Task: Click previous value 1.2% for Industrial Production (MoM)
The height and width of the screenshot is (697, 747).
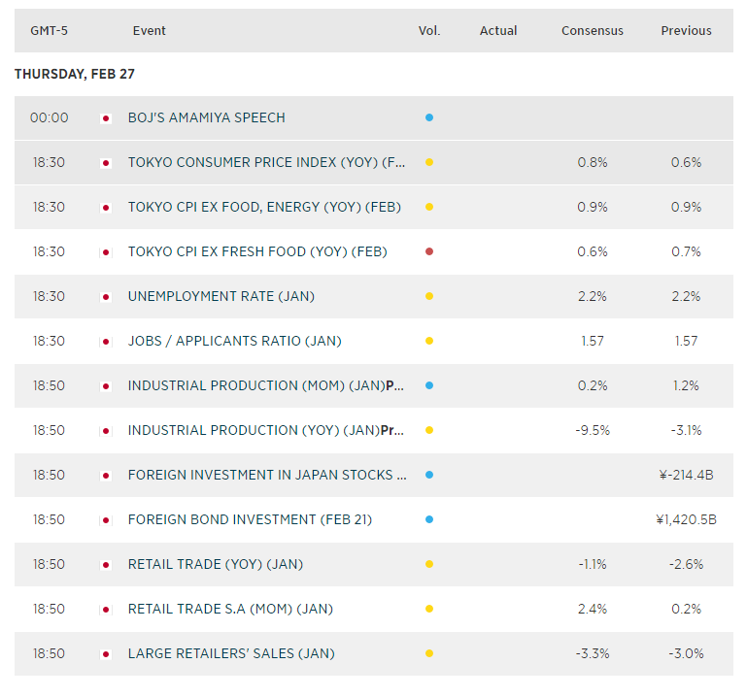Action: pyautogui.click(x=686, y=385)
